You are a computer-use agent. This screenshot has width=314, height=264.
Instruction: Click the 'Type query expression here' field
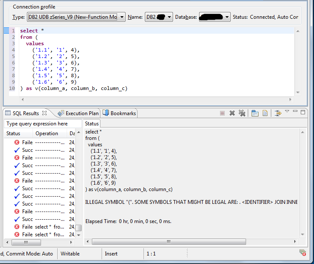(43, 124)
